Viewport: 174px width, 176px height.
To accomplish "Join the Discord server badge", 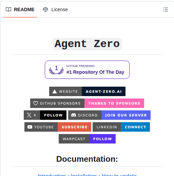I will pyautogui.click(x=109, y=115).
